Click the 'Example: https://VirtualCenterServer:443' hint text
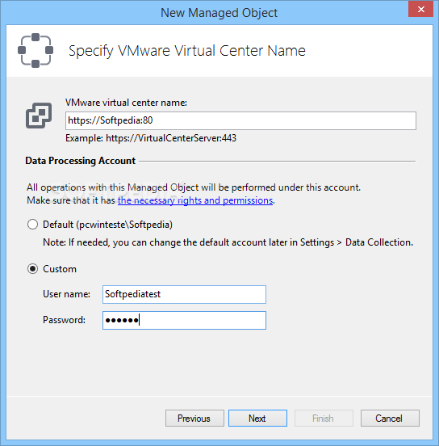Screen dimensions: 439x446 point(151,138)
